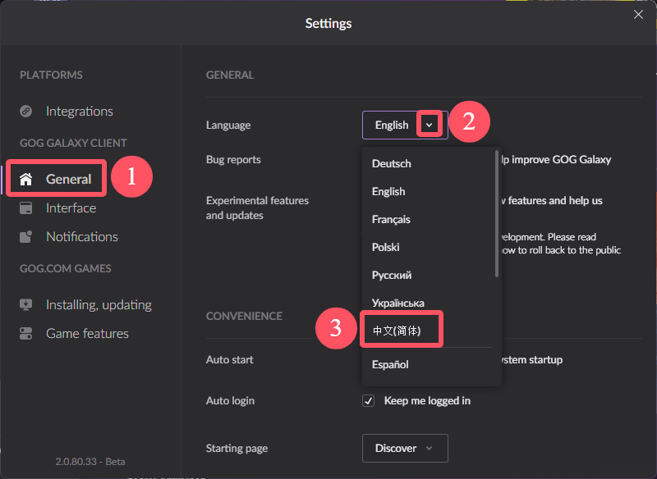Select 中文(简体) language option
Image resolution: width=657 pixels, height=479 pixels.
[x=397, y=331]
